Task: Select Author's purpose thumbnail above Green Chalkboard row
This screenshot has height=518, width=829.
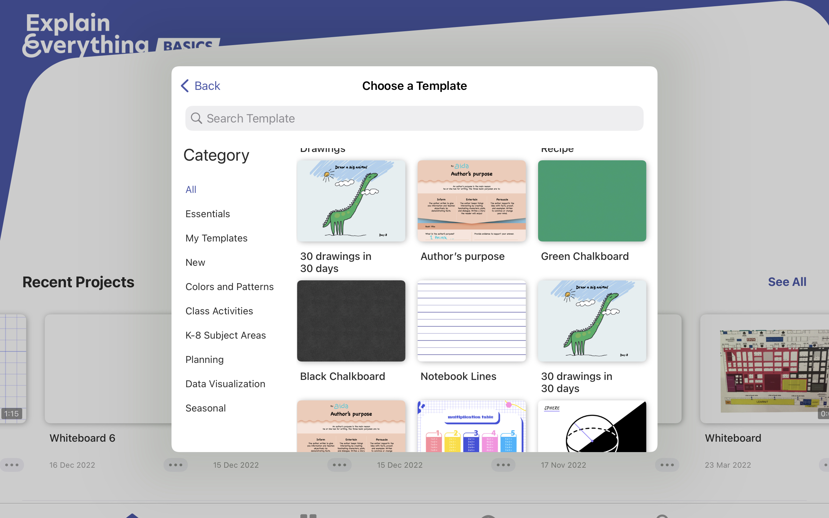Action: (x=471, y=201)
